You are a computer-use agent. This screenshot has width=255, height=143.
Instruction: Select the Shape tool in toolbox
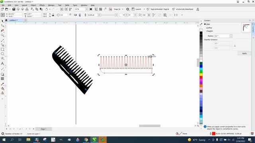click(x=2, y=25)
